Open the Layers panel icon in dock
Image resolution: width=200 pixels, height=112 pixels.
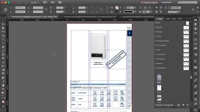tap(195, 29)
